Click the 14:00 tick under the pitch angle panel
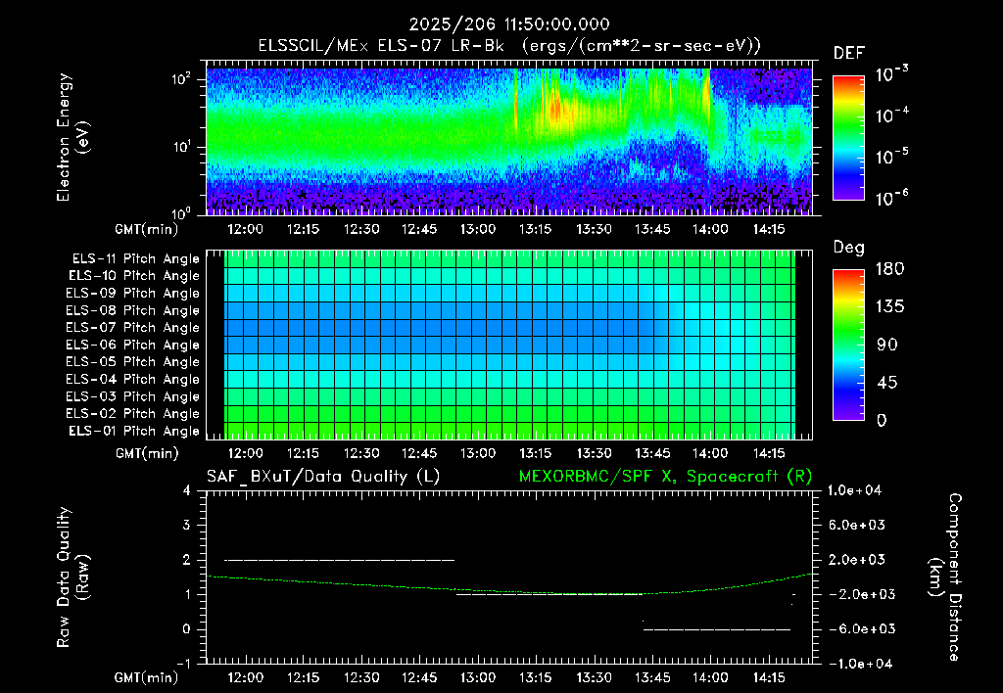 click(710, 453)
